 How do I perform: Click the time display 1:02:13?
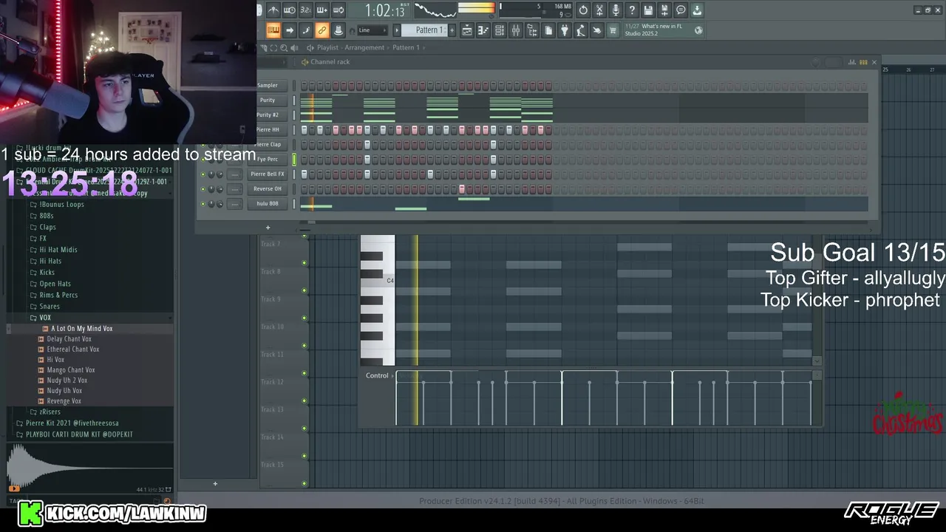(384, 10)
